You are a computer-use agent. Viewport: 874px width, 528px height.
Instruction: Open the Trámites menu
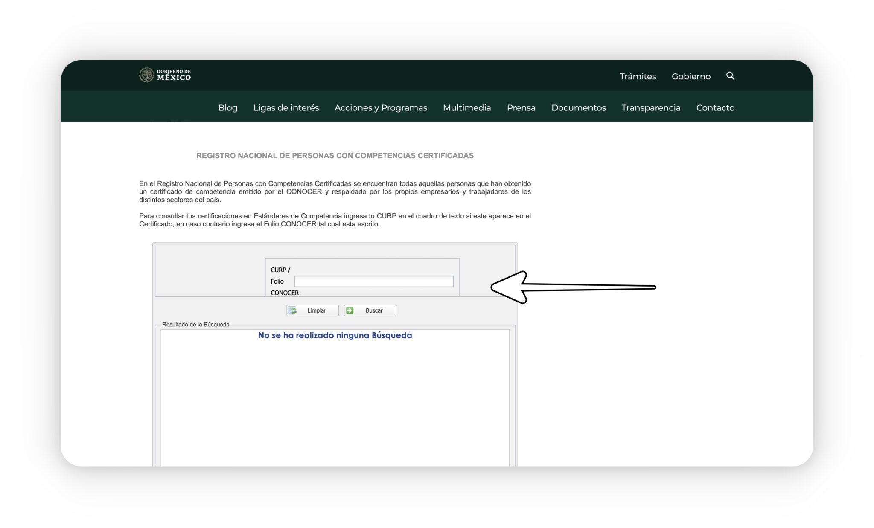[x=638, y=76]
